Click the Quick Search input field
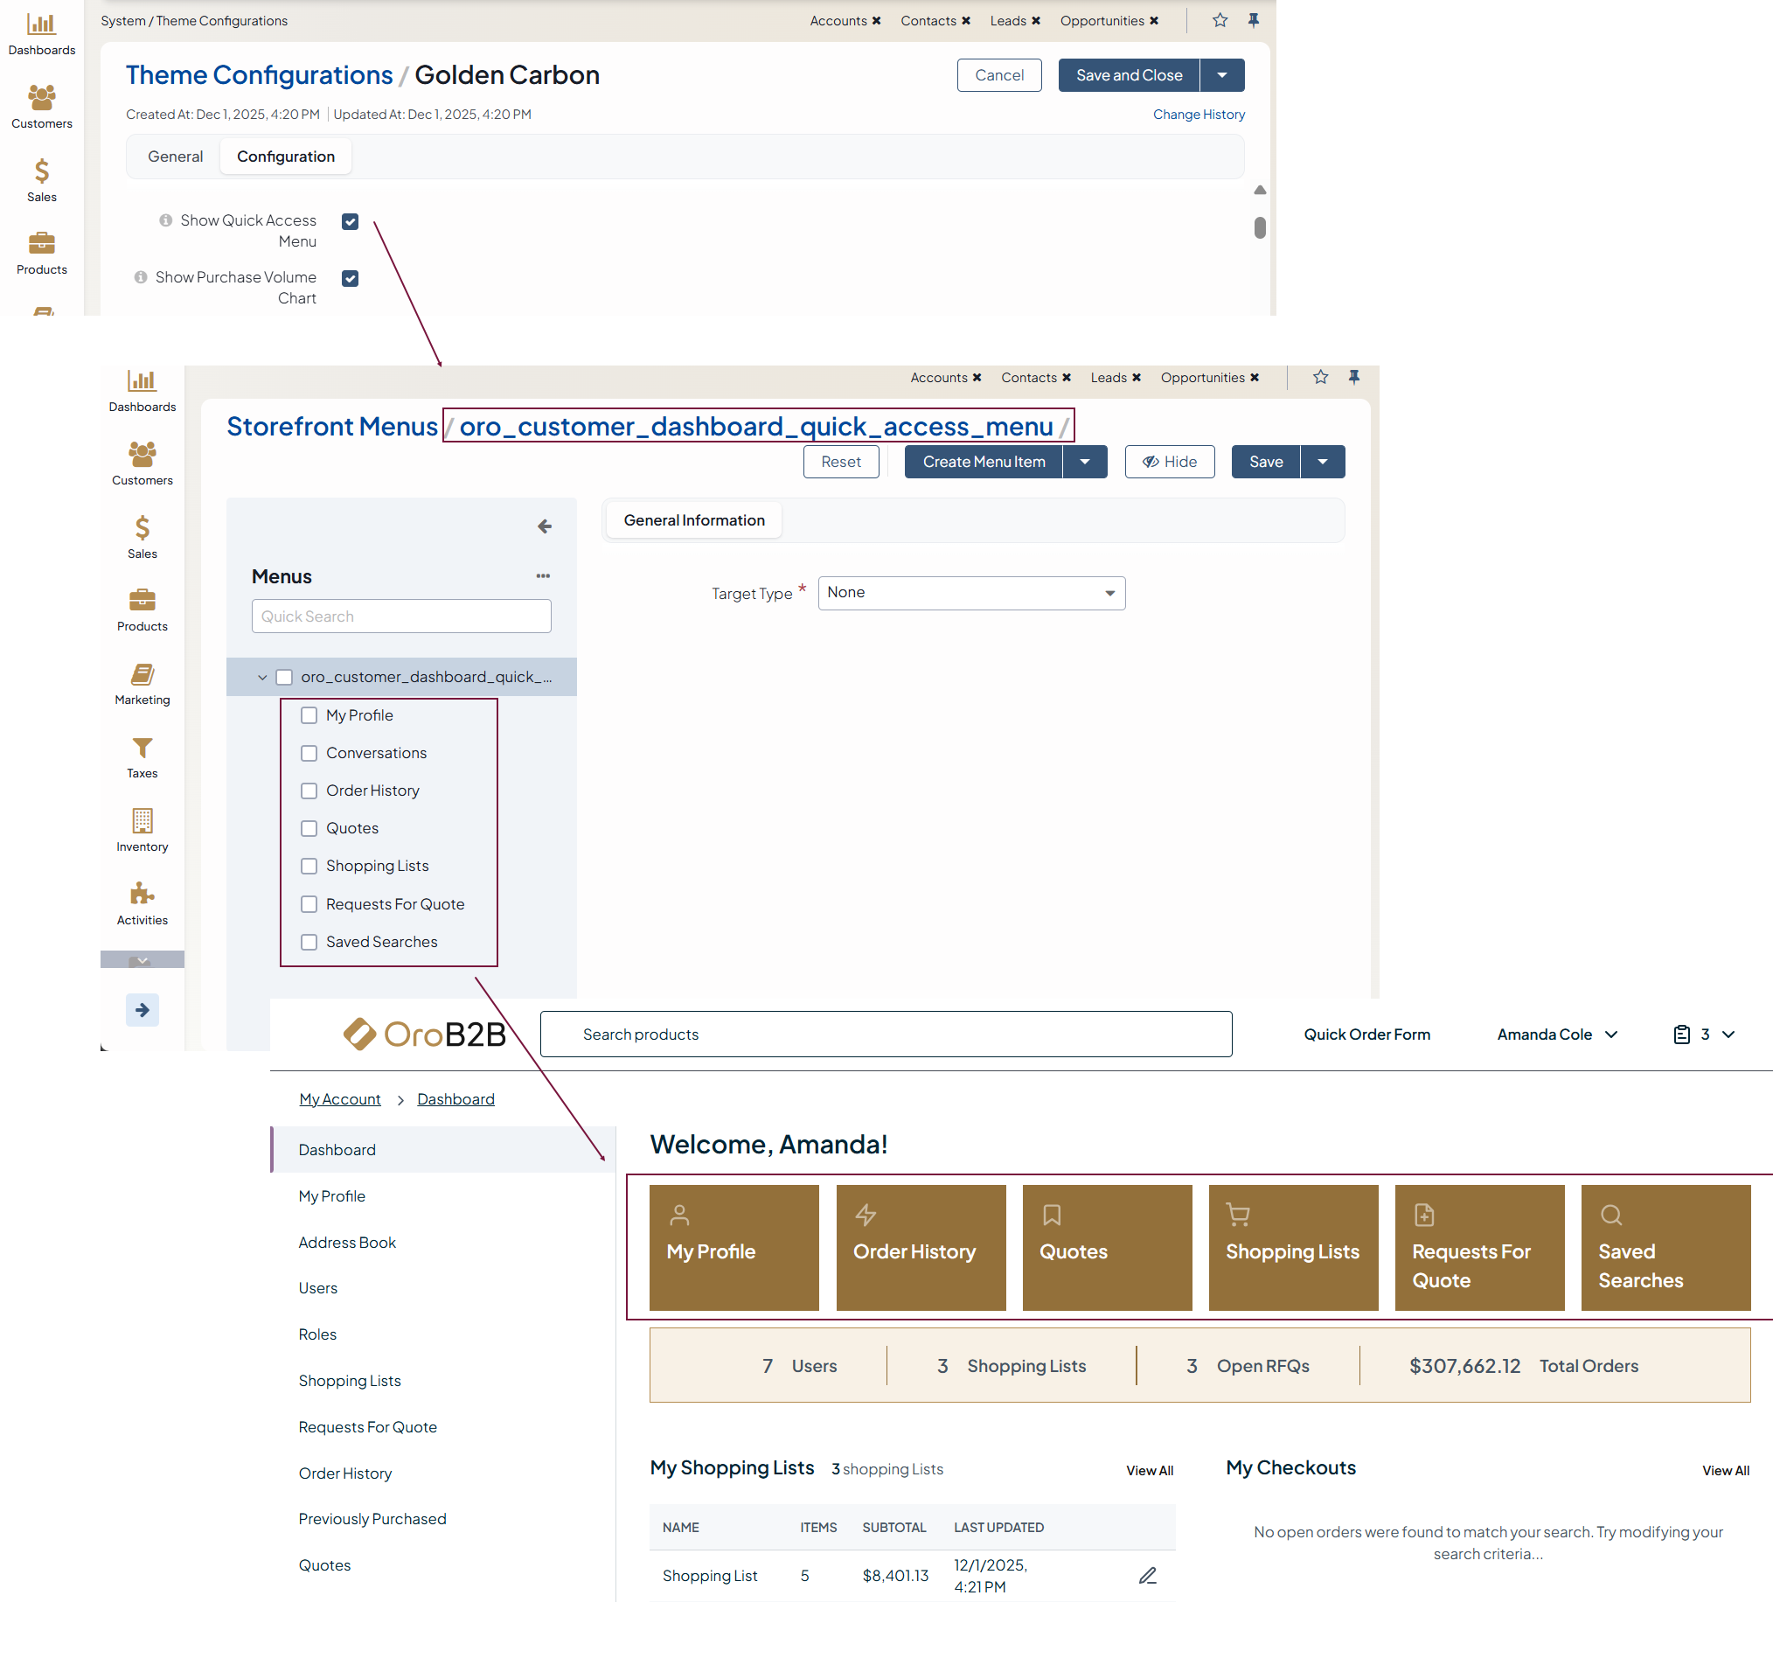Screen dimensions: 1773x1679 pyautogui.click(x=400, y=617)
